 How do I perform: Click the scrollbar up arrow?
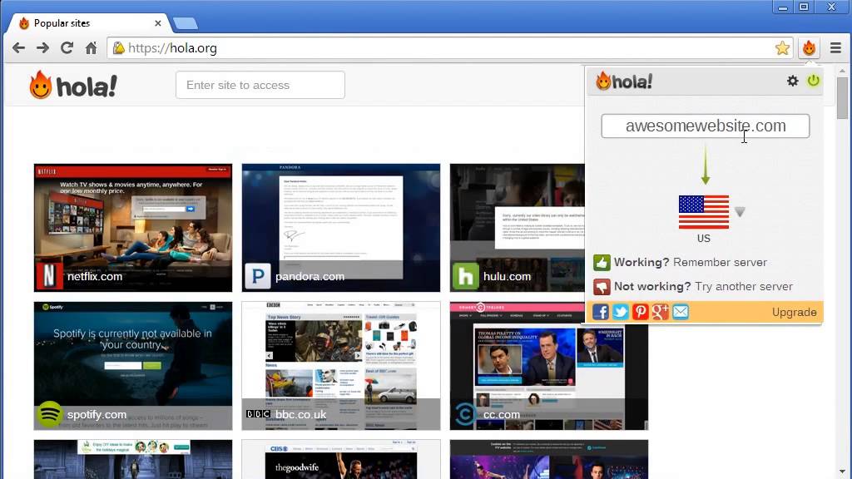click(842, 72)
